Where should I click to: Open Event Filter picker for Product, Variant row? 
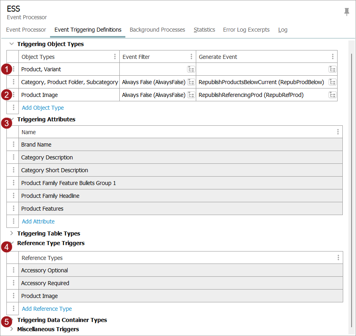coord(191,69)
